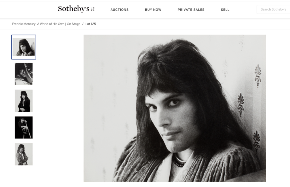
Task: View third thumbnail with crossed-arms standing pose
Action: click(x=24, y=101)
